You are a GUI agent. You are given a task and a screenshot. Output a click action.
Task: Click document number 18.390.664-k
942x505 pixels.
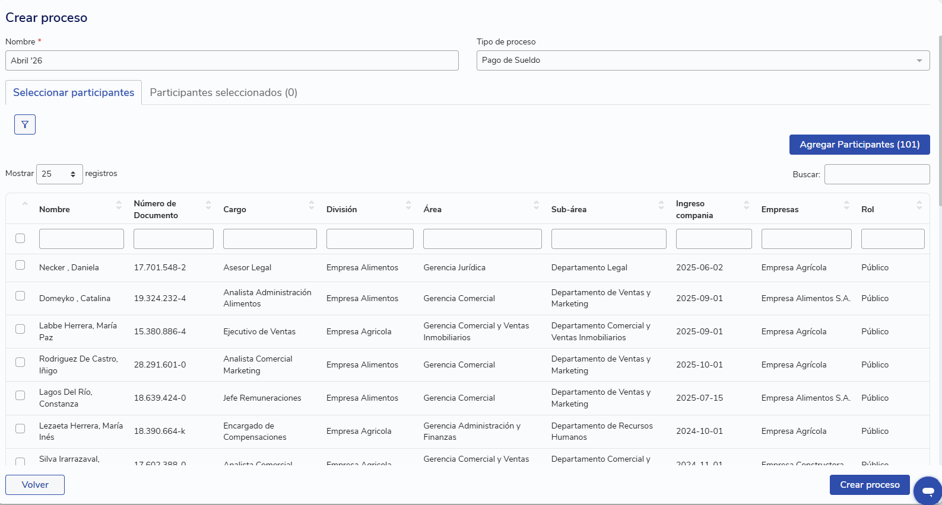159,432
